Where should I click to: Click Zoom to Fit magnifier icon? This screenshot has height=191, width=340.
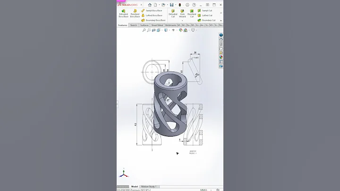tap(144, 30)
